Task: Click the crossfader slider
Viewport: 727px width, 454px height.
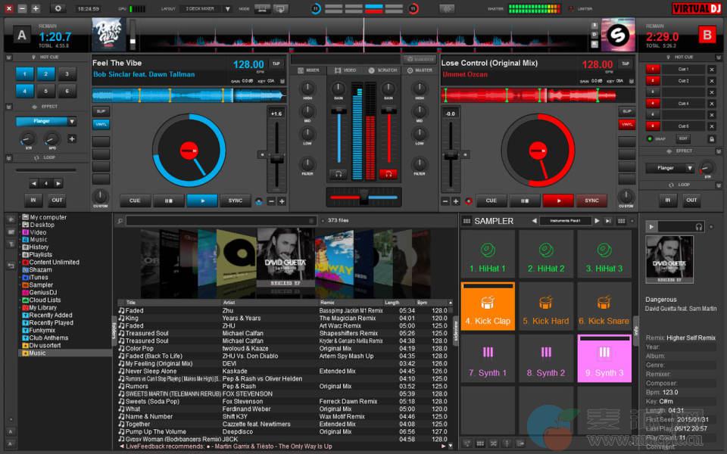Action: click(364, 197)
